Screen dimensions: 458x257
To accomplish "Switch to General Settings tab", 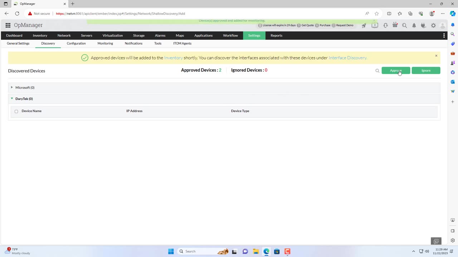I will point(18,44).
